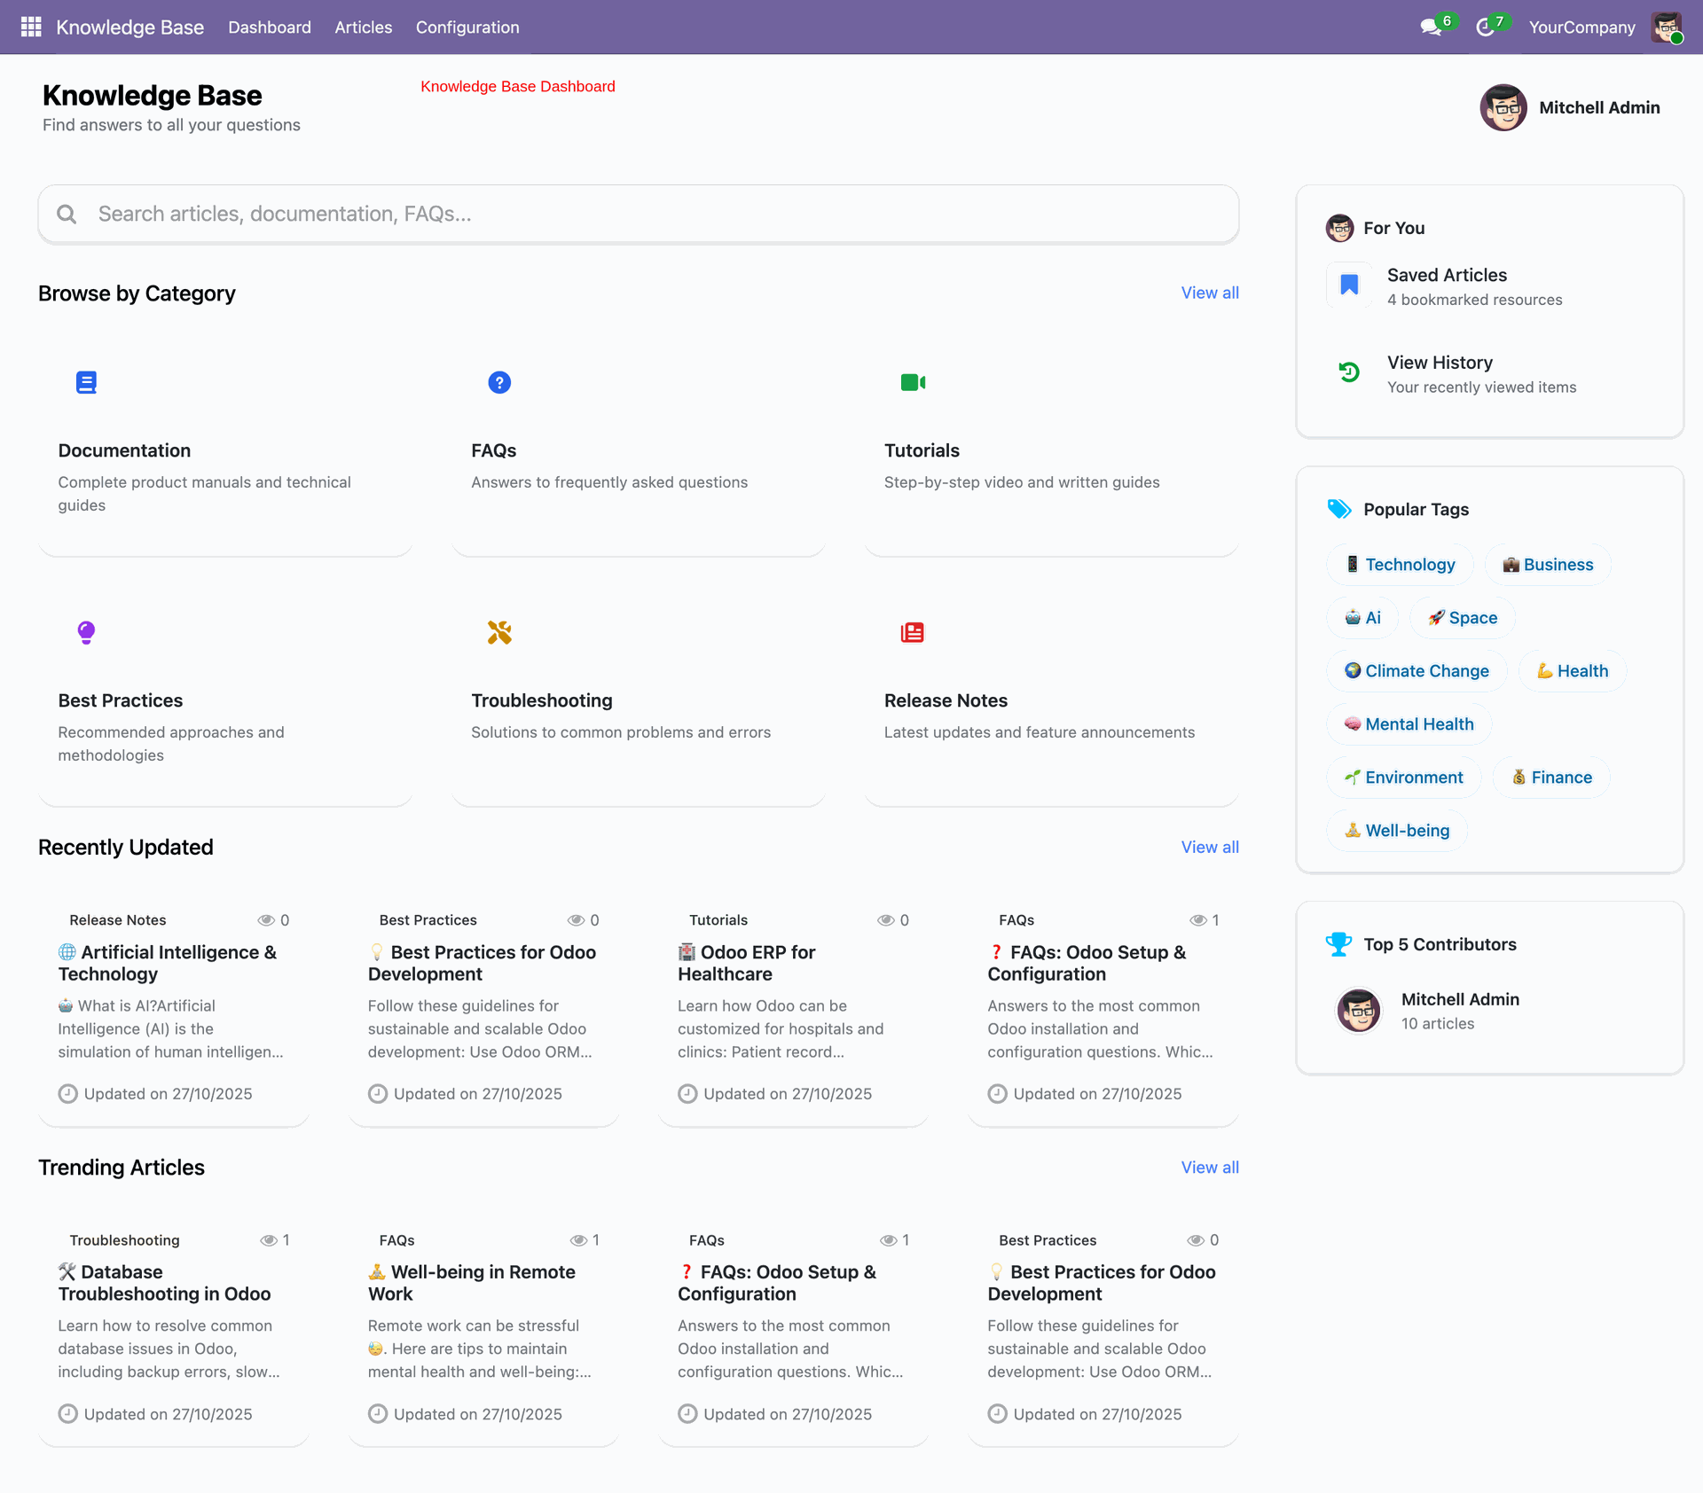Click the View History clock icon
1703x1493 pixels.
click(1349, 372)
